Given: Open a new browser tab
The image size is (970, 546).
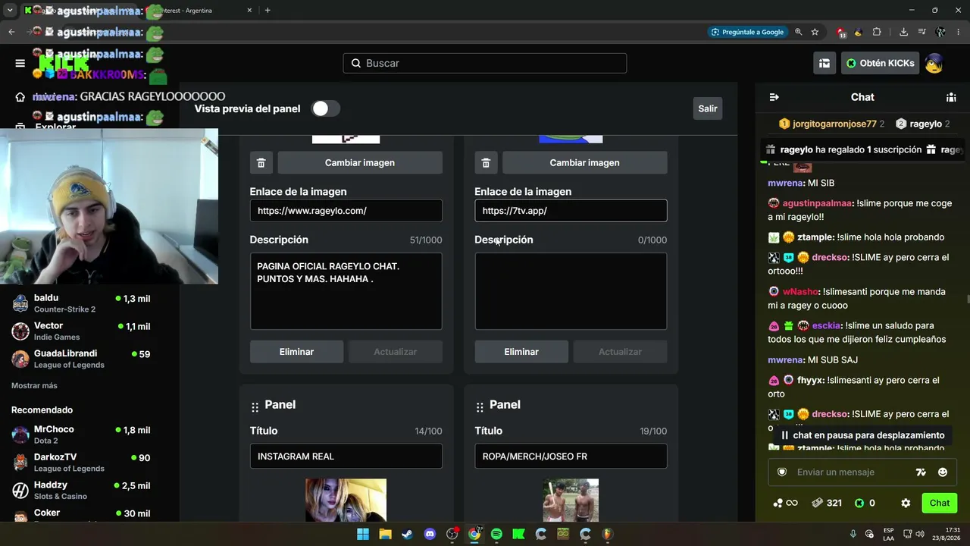Looking at the screenshot, I should tap(268, 11).
